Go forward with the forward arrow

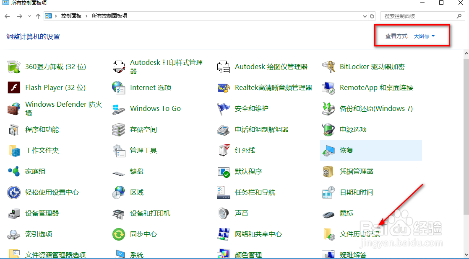[x=20, y=16]
